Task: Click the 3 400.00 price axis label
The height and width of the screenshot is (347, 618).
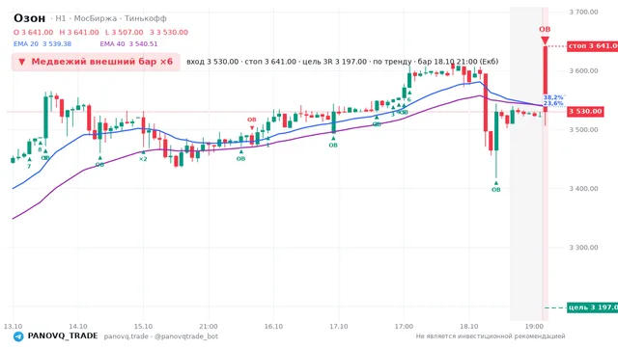Action: pos(583,189)
